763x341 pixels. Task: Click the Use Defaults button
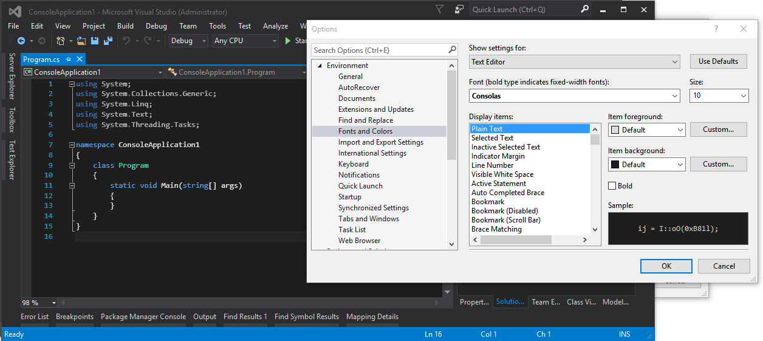tap(718, 61)
